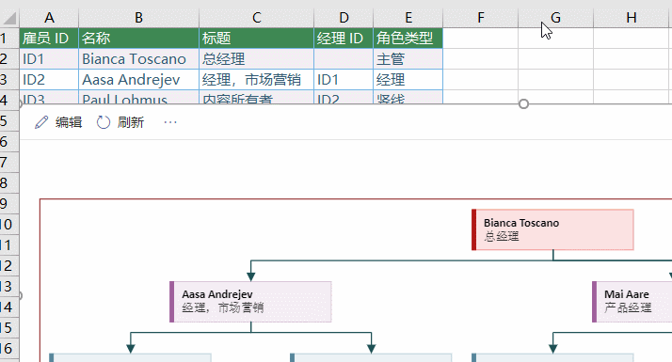Select the Aasa Andrejev org chart node
This screenshot has height=362, width=672.
click(x=250, y=302)
